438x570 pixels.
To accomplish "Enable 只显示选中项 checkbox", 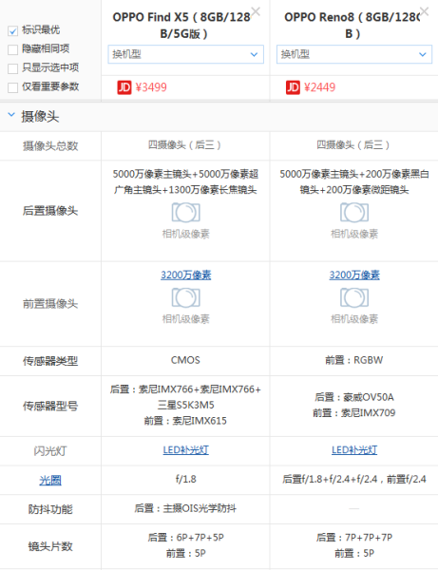I will (12, 68).
